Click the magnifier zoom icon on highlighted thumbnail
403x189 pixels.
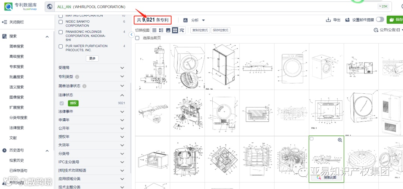tap(340, 140)
